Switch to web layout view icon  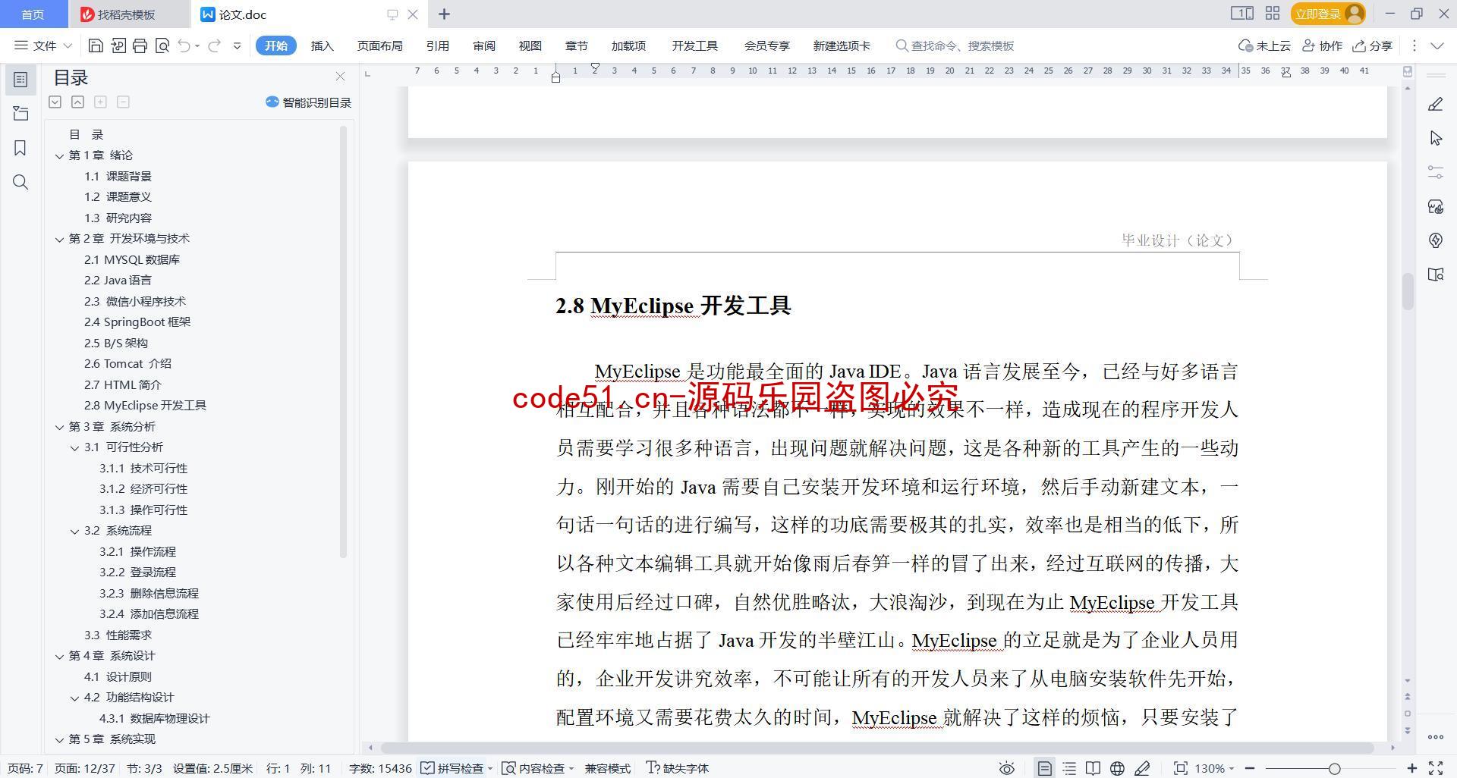click(1117, 768)
